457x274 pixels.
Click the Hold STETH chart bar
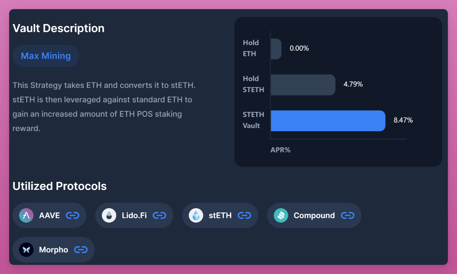click(303, 84)
